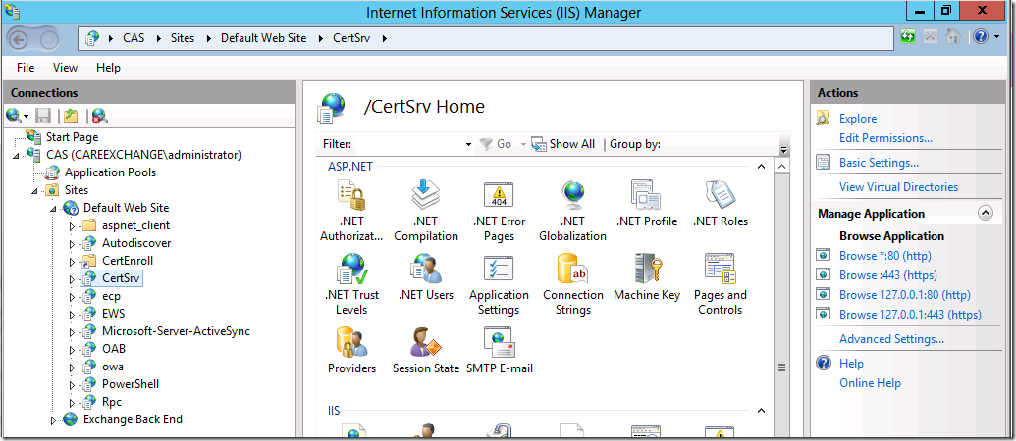Click the Create new connection globe icon
Image resolution: width=1016 pixels, height=441 pixels.
14,117
